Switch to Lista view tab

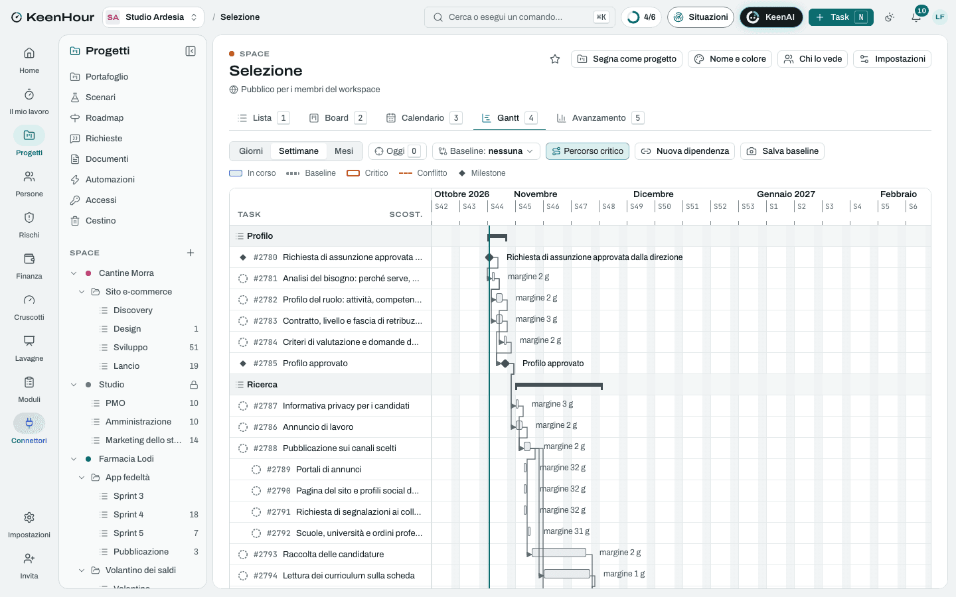(x=263, y=118)
